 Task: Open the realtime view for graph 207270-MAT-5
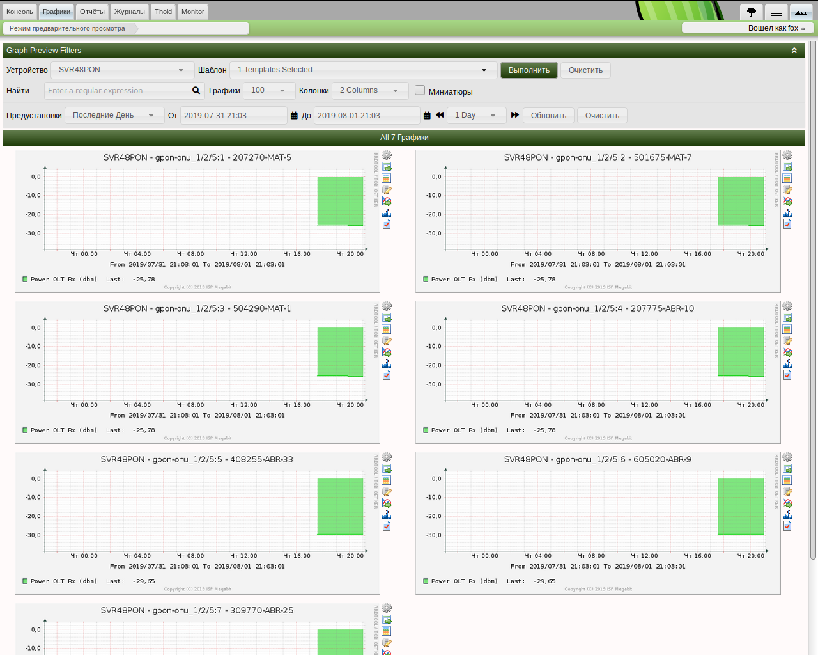[x=387, y=201]
